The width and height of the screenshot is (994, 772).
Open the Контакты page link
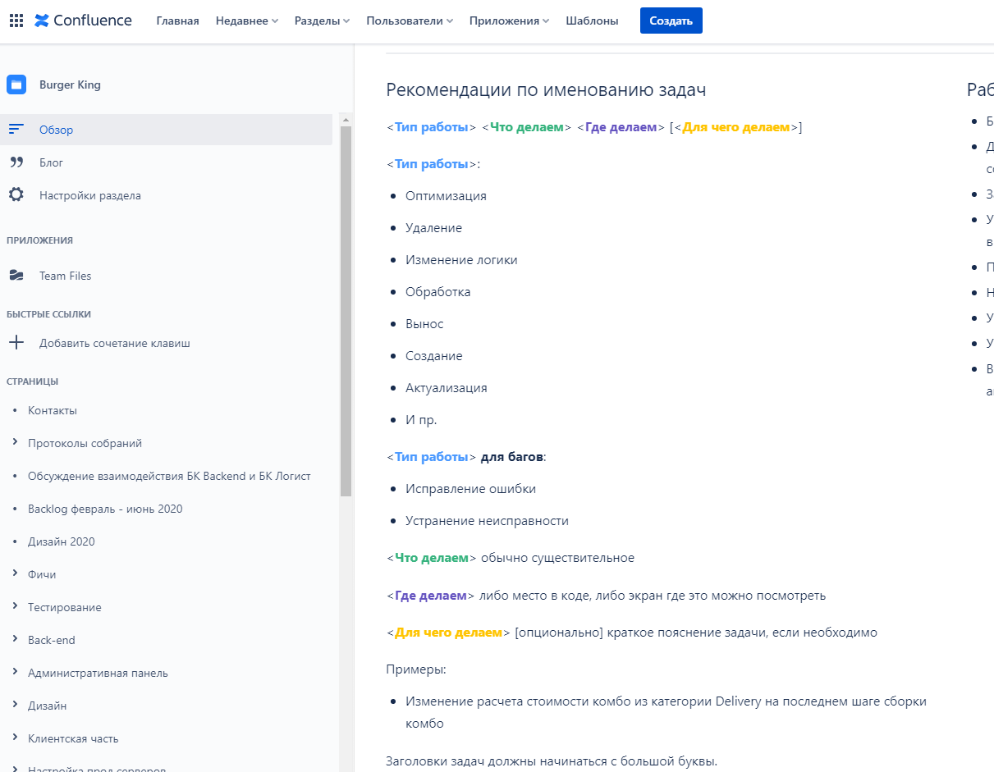click(53, 410)
